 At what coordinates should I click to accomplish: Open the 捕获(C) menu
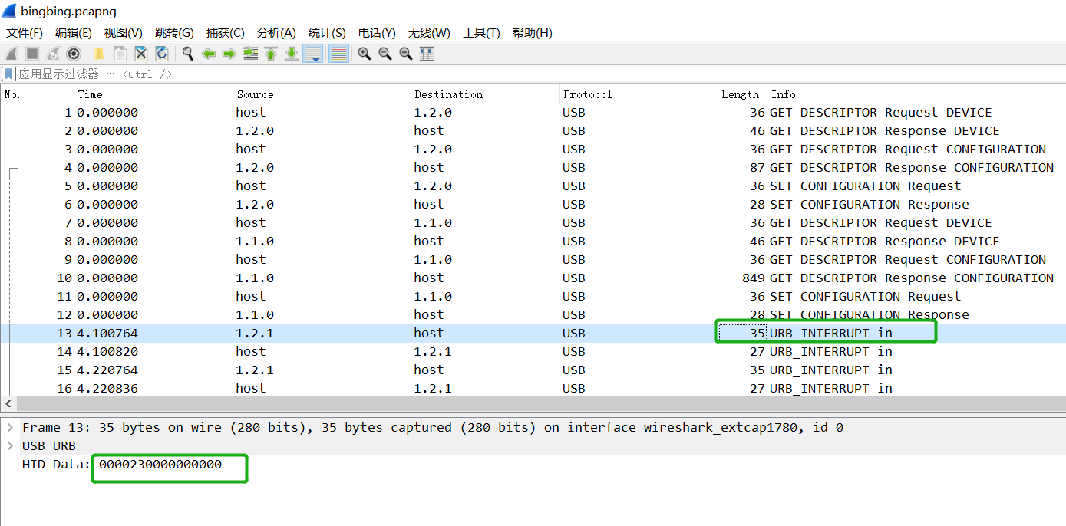(226, 33)
